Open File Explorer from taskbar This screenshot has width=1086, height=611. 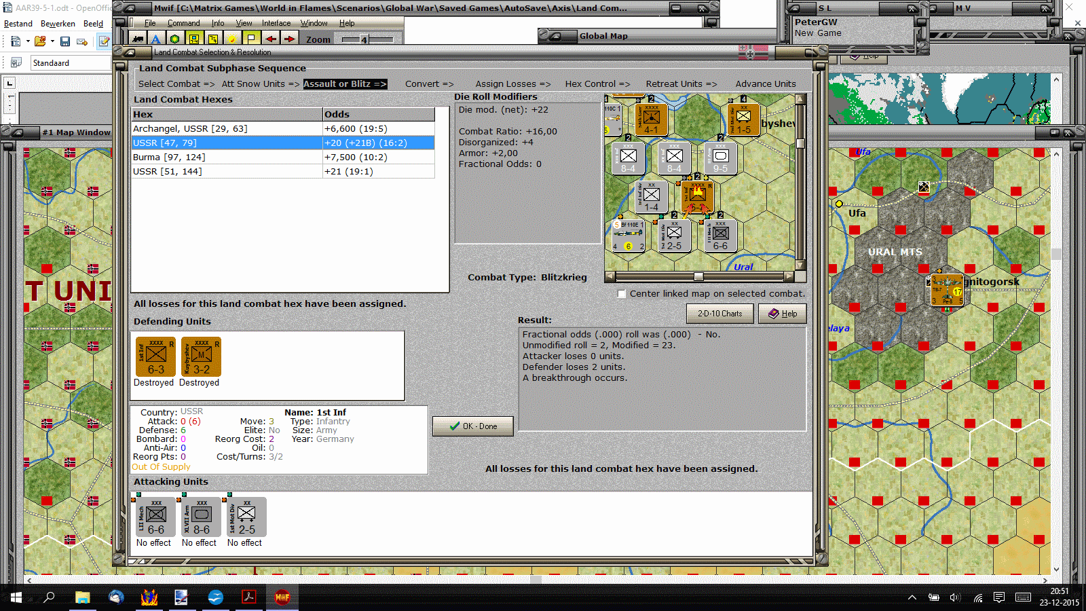(83, 597)
